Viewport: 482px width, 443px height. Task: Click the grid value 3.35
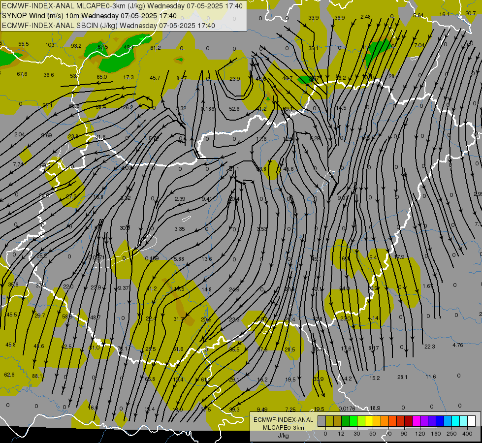180,229
